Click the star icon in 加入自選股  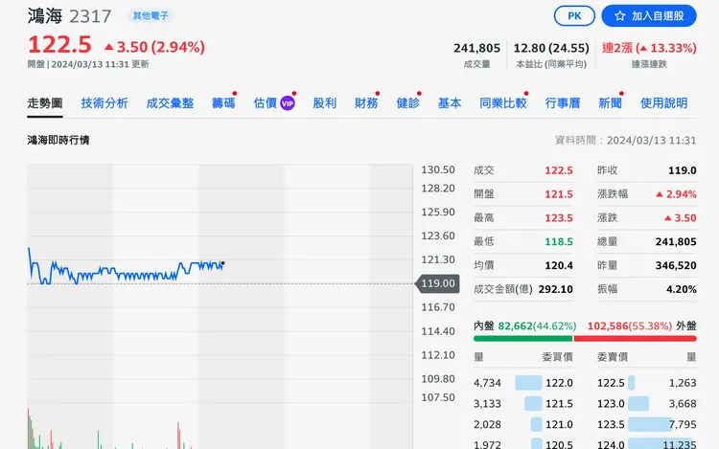[x=620, y=16]
